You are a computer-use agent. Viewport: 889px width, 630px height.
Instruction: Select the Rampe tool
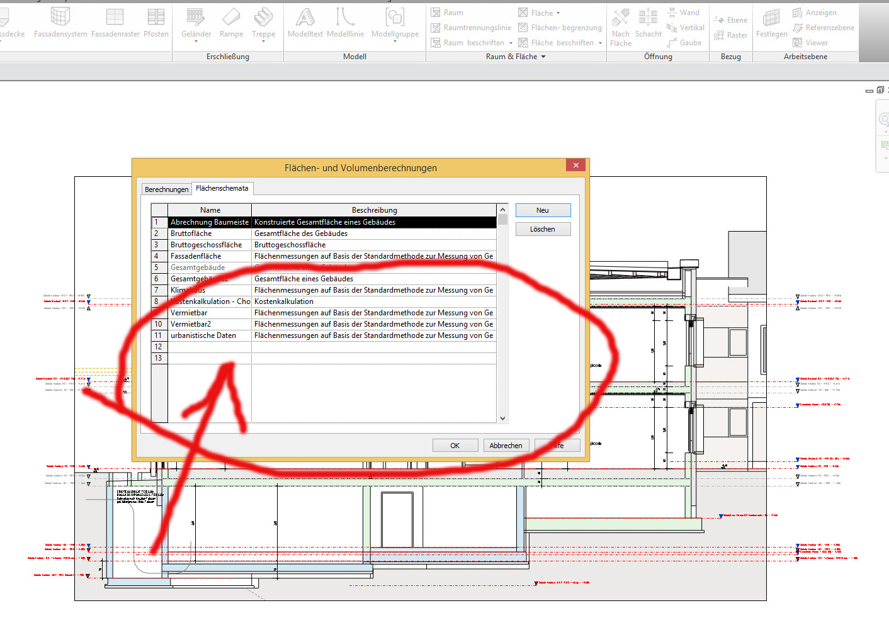(231, 23)
